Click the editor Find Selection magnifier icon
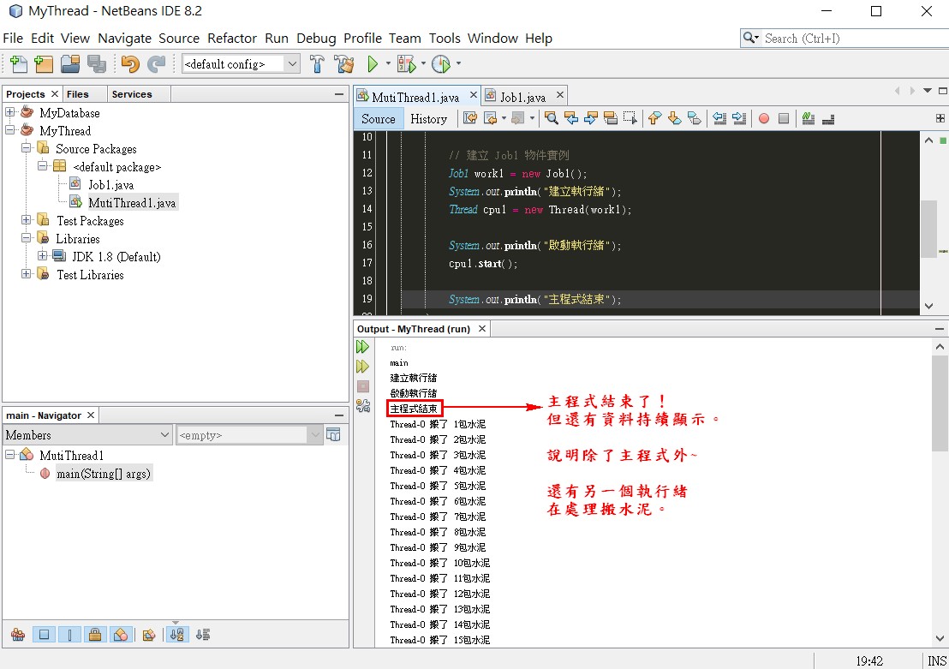Viewport: 949px width, 669px height. point(552,119)
